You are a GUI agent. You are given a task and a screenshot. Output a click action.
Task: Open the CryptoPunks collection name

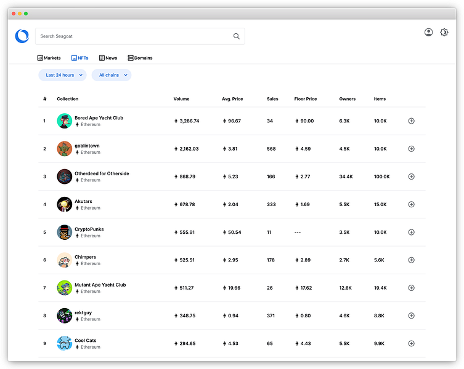89,229
